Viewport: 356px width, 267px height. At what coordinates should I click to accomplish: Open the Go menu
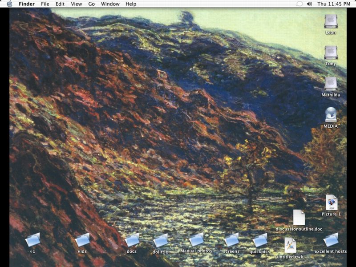click(92, 4)
